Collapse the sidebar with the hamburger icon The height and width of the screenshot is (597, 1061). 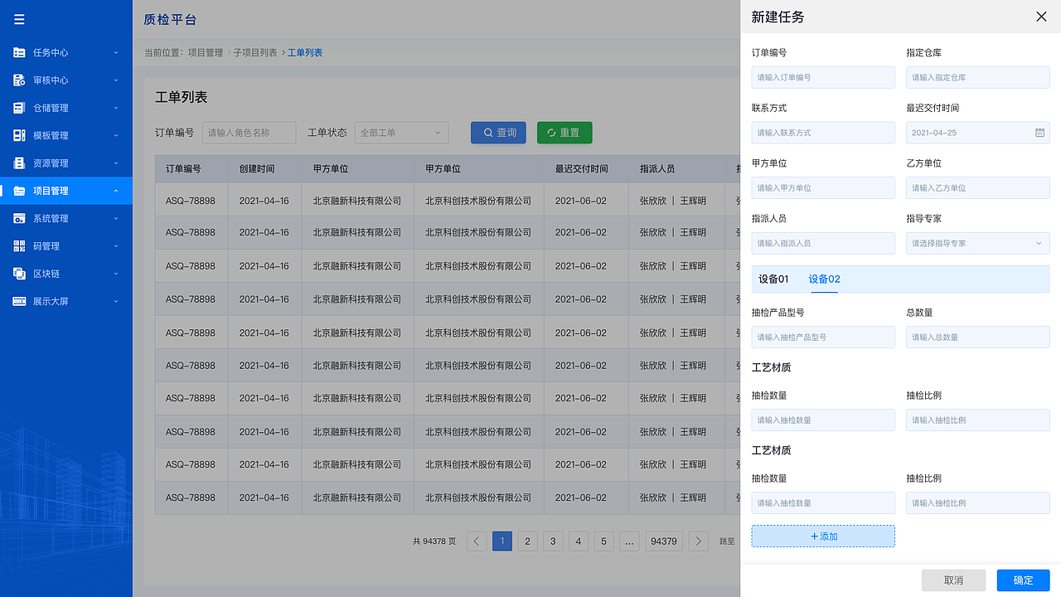click(x=18, y=18)
